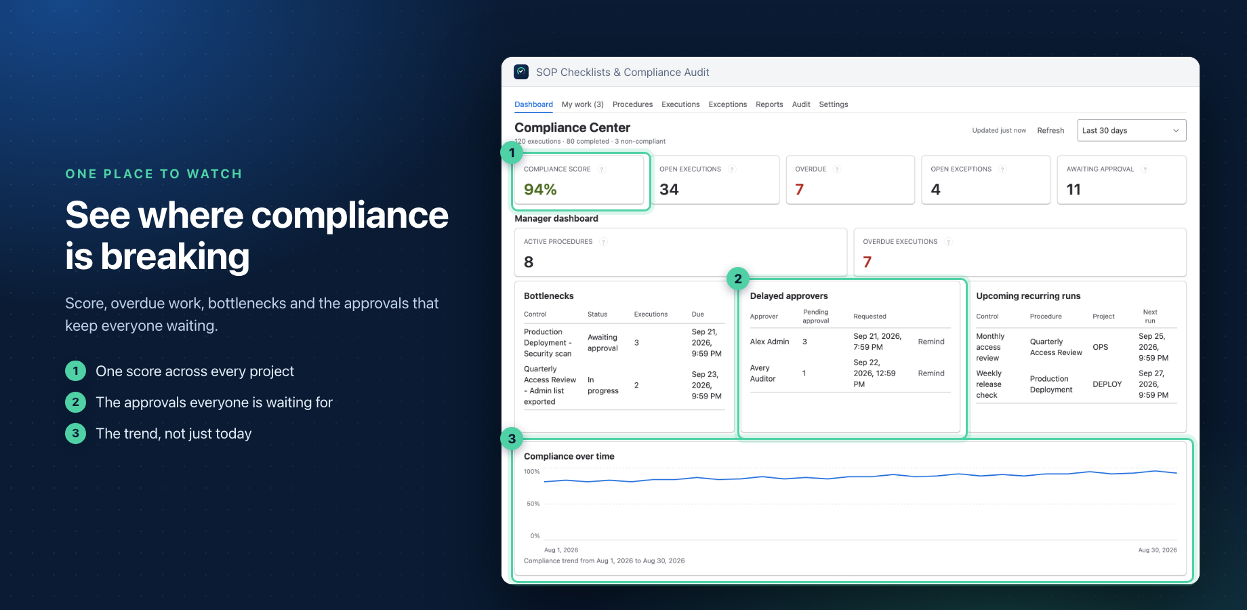Screen dimensions: 1247x610
Task: Click the In progress status cell
Action: tap(602, 386)
